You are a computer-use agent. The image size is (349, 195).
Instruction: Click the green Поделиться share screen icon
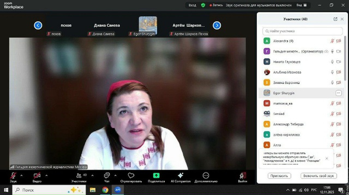pyautogui.click(x=156, y=175)
